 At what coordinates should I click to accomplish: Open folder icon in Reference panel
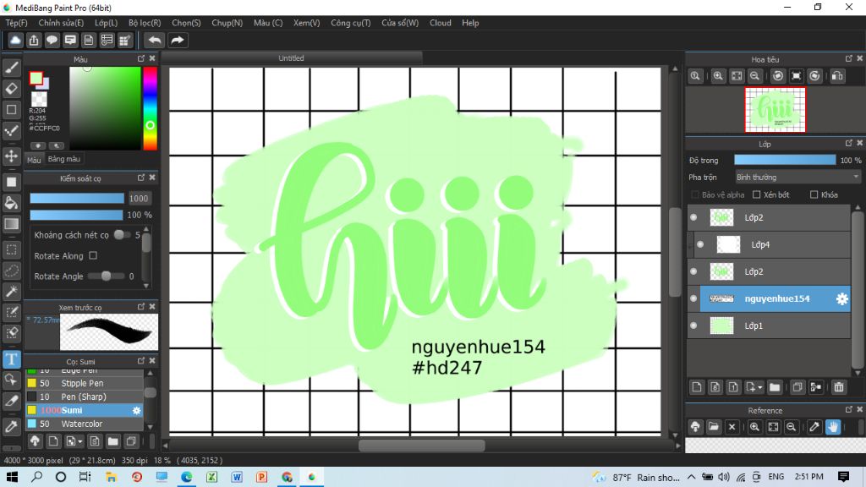pyautogui.click(x=714, y=427)
